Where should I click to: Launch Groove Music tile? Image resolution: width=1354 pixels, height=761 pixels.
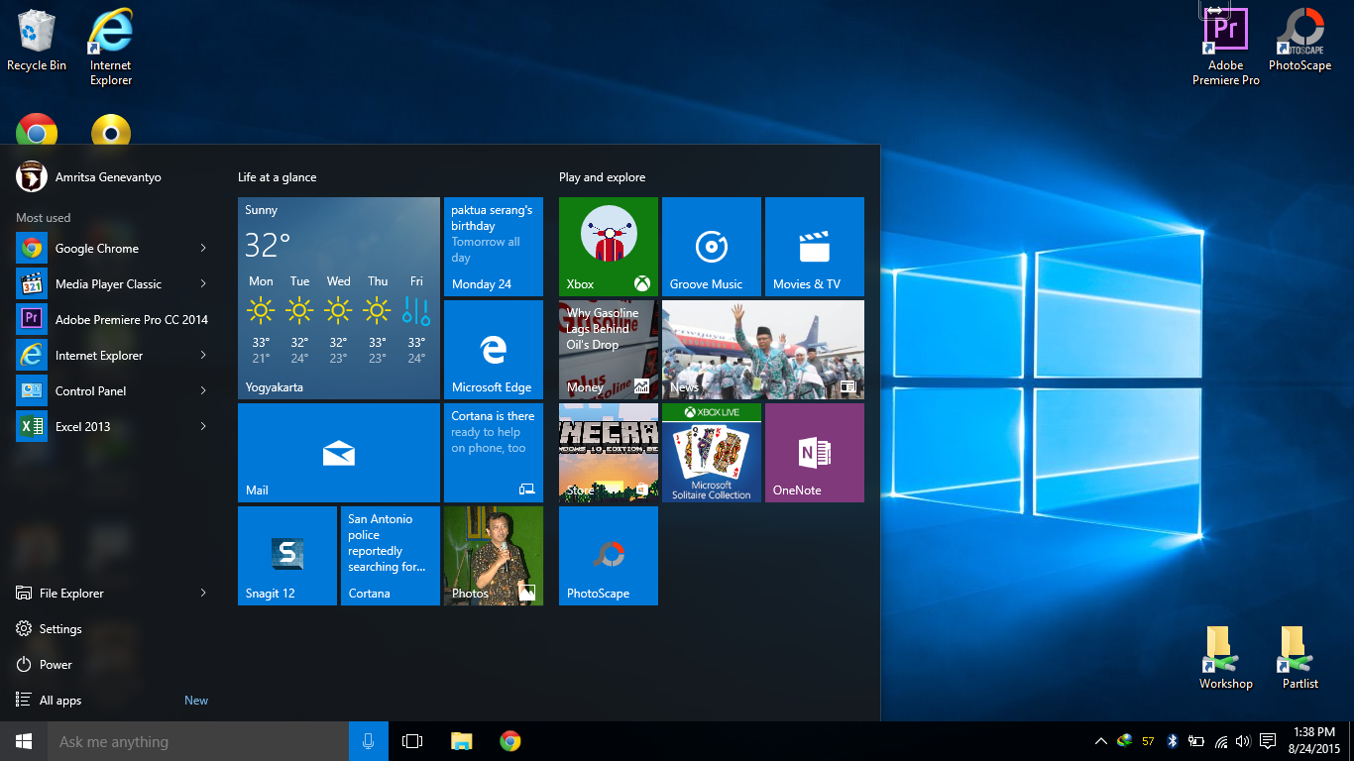pos(711,246)
